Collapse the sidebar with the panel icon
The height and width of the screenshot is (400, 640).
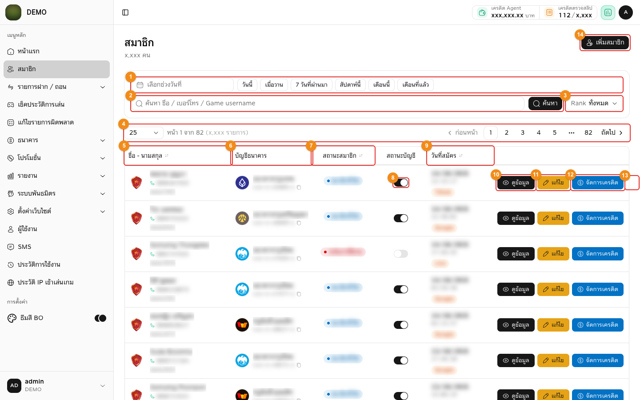point(125,12)
